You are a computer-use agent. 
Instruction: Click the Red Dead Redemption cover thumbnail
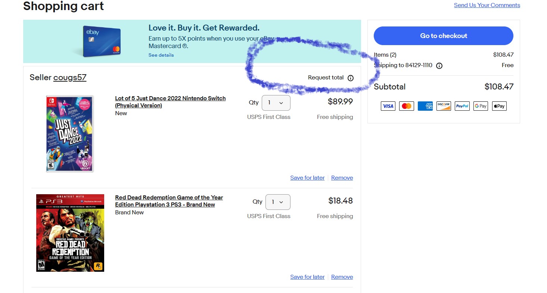click(70, 233)
